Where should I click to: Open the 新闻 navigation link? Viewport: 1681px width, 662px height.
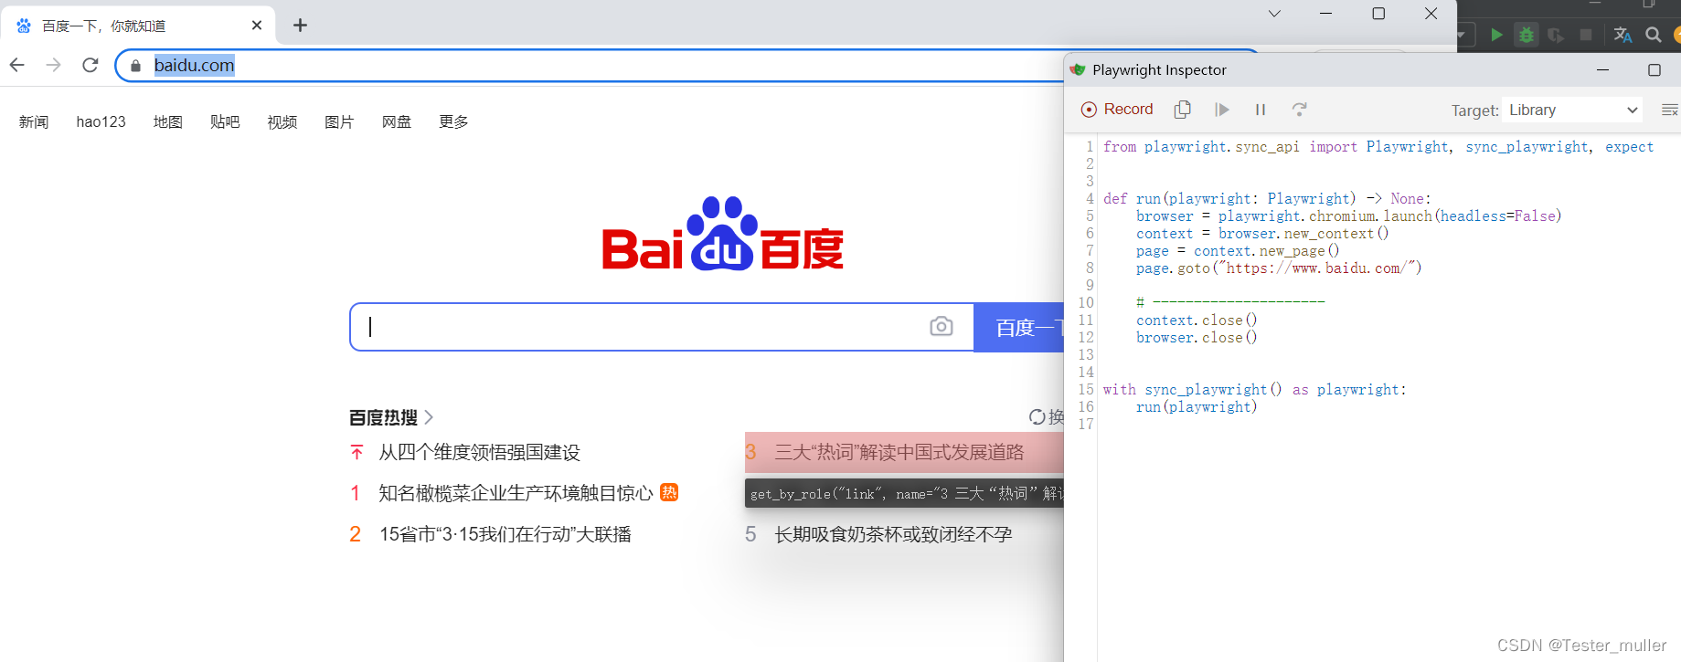click(x=34, y=122)
